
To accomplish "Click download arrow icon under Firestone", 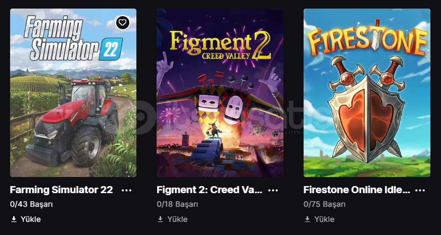I will [x=307, y=219].
